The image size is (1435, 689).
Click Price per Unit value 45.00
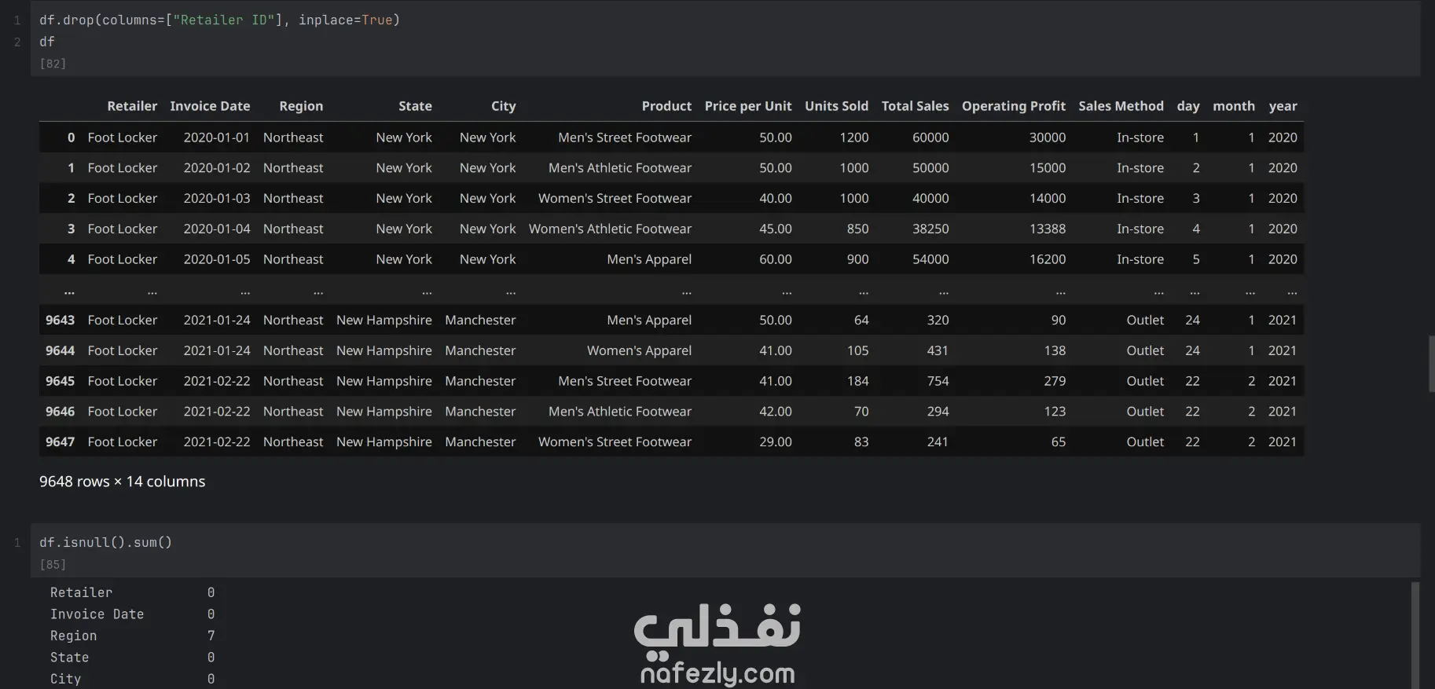coord(776,229)
